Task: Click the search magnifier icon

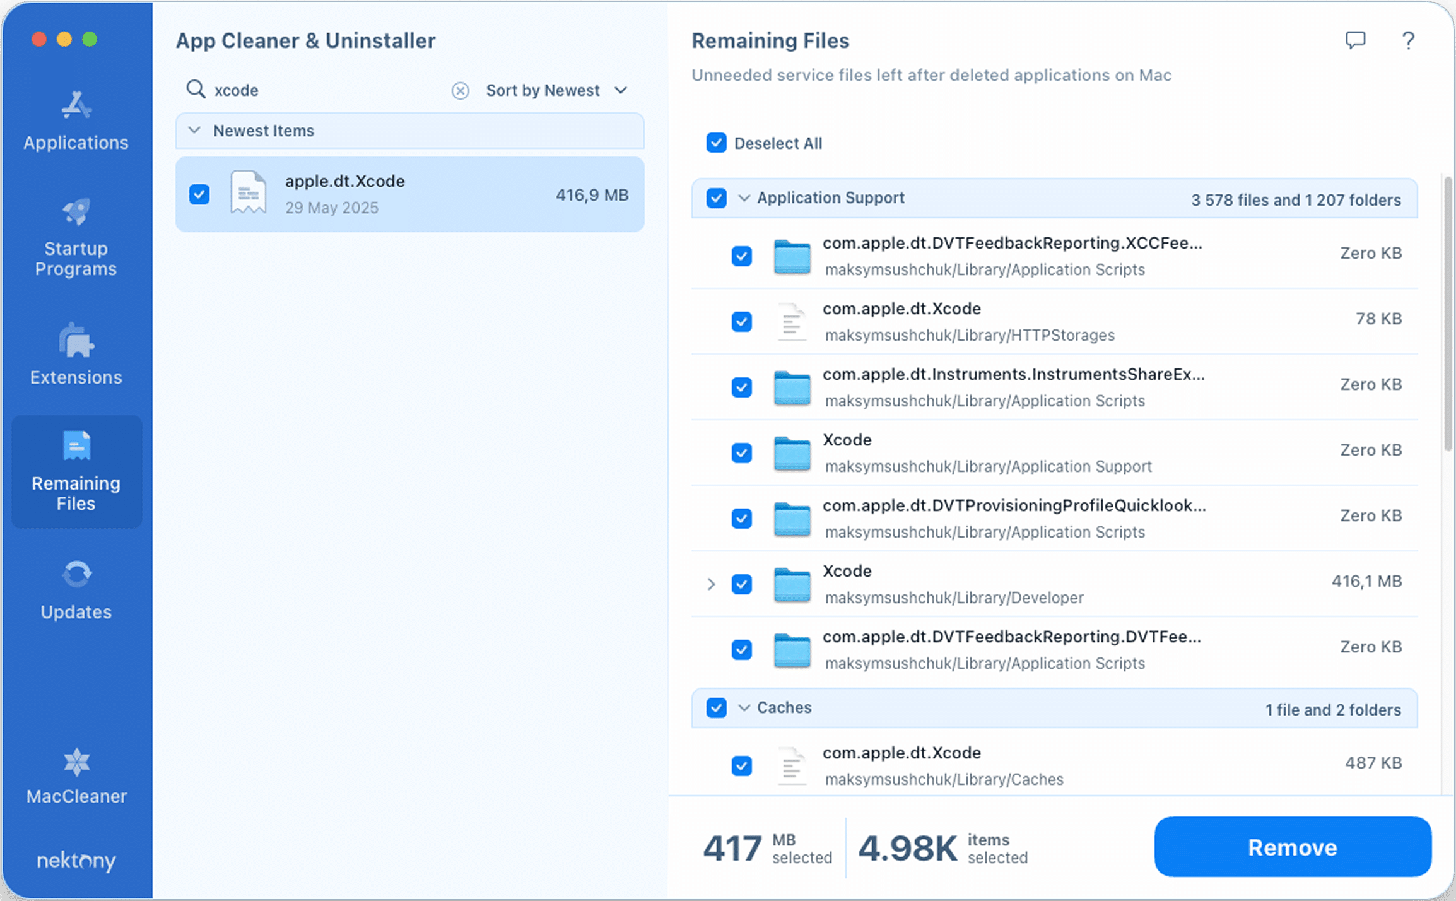Action: tap(196, 89)
